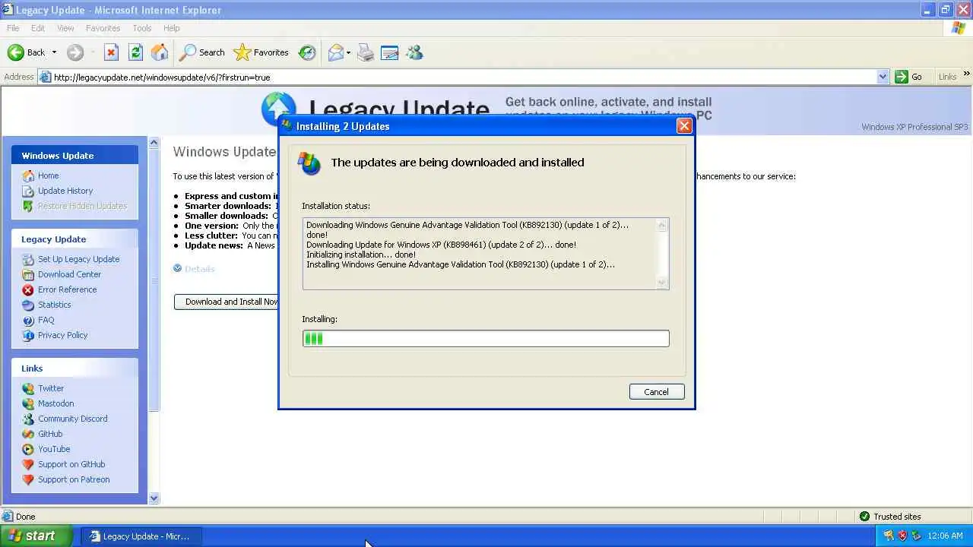
Task: Go to the Home page house icon
Action: (160, 52)
